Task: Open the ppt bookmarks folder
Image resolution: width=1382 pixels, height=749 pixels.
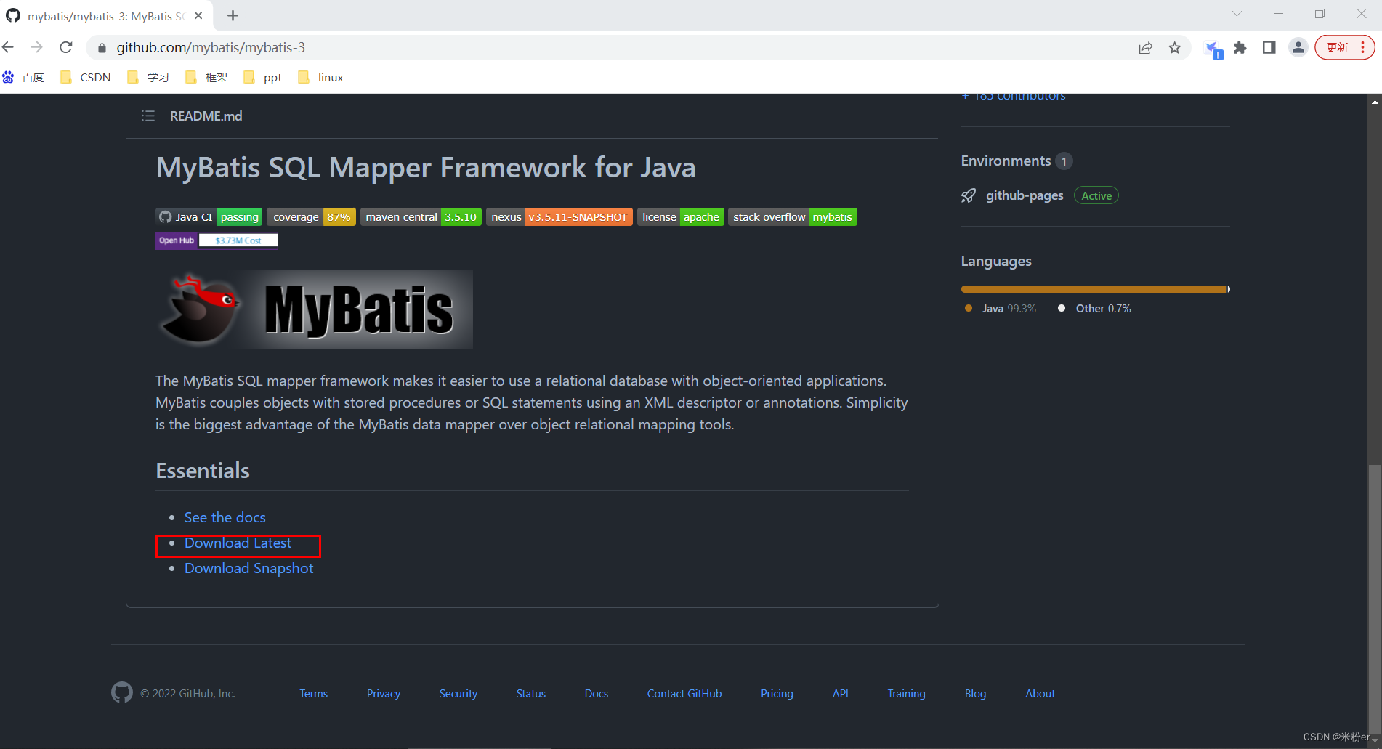Action: (x=263, y=77)
